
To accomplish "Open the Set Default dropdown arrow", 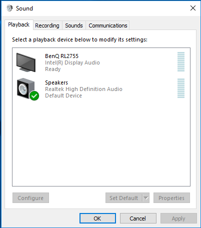I will point(146,198).
